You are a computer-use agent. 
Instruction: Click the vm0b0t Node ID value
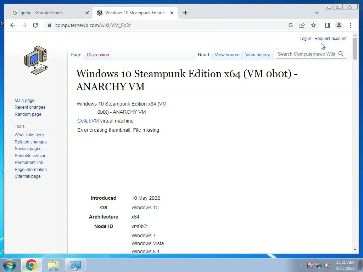(x=139, y=226)
